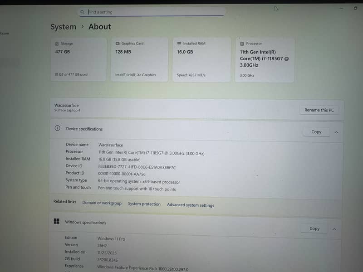
Task: Select the Processor card text
Action: [x=264, y=58]
